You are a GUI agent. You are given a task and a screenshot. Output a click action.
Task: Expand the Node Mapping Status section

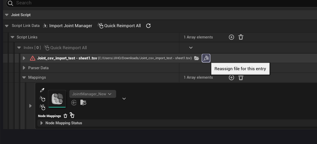[x=42, y=123]
